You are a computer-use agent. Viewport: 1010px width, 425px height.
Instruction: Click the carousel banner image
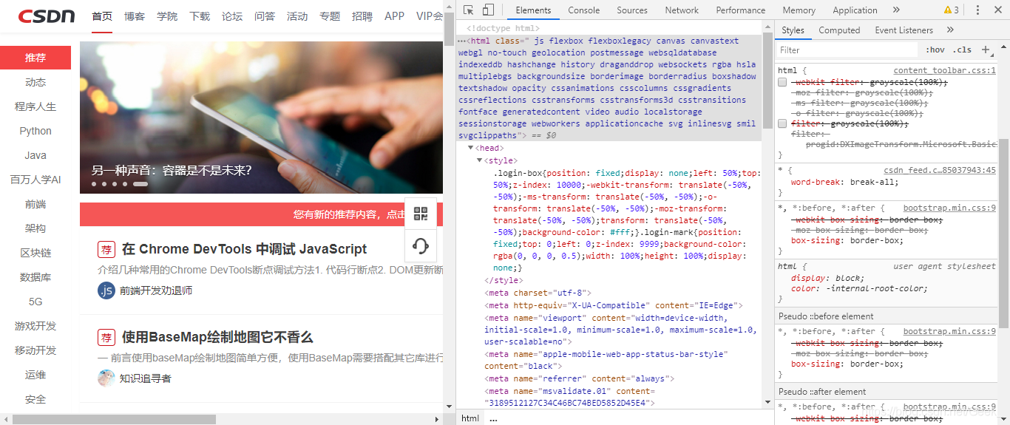pos(262,117)
